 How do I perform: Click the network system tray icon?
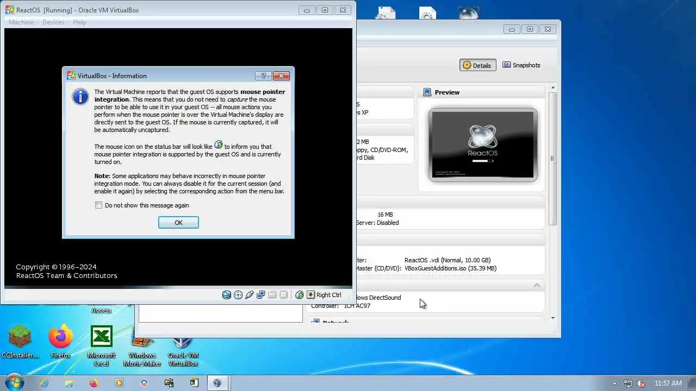[x=628, y=383]
